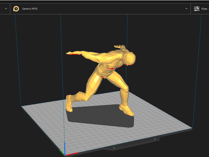
Task: Open the Generic PETG filament dropdown arrow
Action: tap(186, 9)
